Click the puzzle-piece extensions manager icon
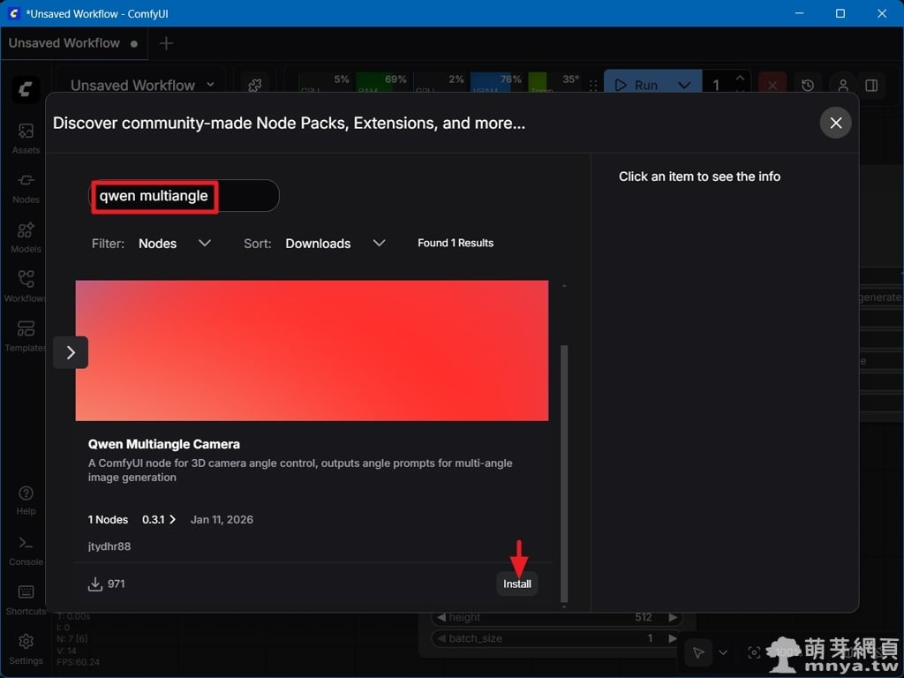Viewport: 904px width, 678px height. pos(255,85)
